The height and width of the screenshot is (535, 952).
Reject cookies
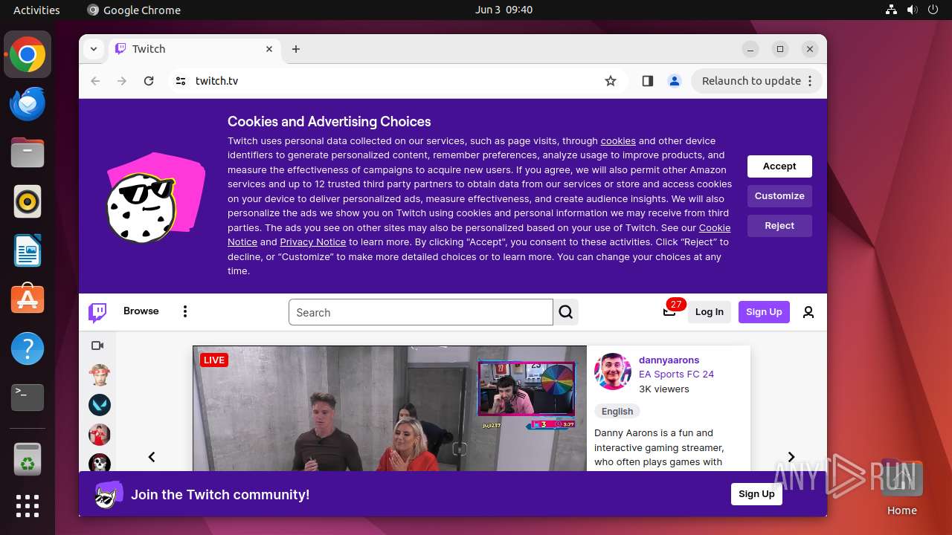coord(779,226)
